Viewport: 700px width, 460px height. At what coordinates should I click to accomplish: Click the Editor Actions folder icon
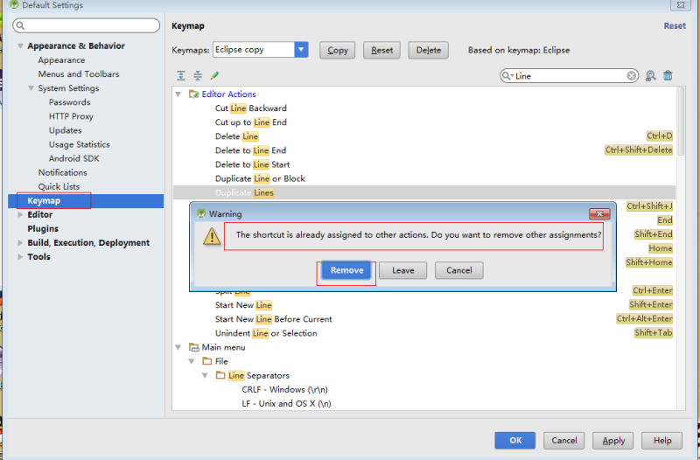coord(193,94)
